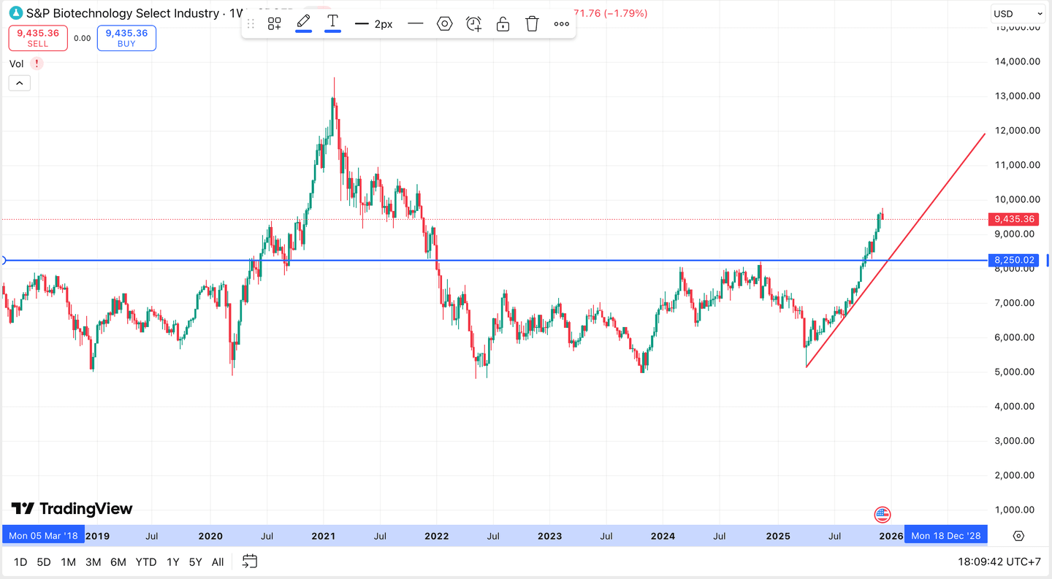Image resolution: width=1052 pixels, height=579 pixels.
Task: Open the drawing templates icon
Action: tap(274, 24)
